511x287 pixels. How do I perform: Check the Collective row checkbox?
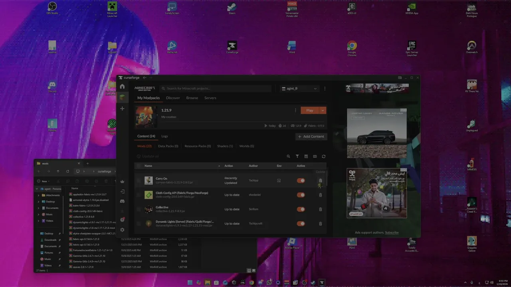(x=139, y=209)
